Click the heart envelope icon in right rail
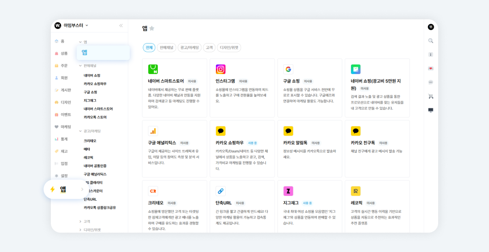Image resolution: width=489 pixels, height=252 pixels. (x=431, y=69)
